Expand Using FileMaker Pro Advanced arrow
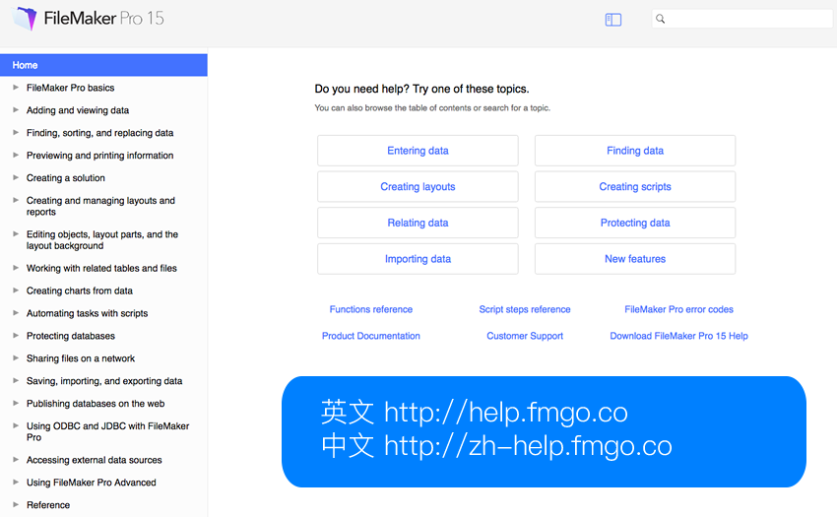The width and height of the screenshot is (837, 517). tap(16, 482)
